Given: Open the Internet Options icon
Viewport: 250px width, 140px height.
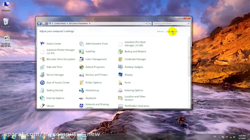Looking at the screenshot, I should coord(42,98).
